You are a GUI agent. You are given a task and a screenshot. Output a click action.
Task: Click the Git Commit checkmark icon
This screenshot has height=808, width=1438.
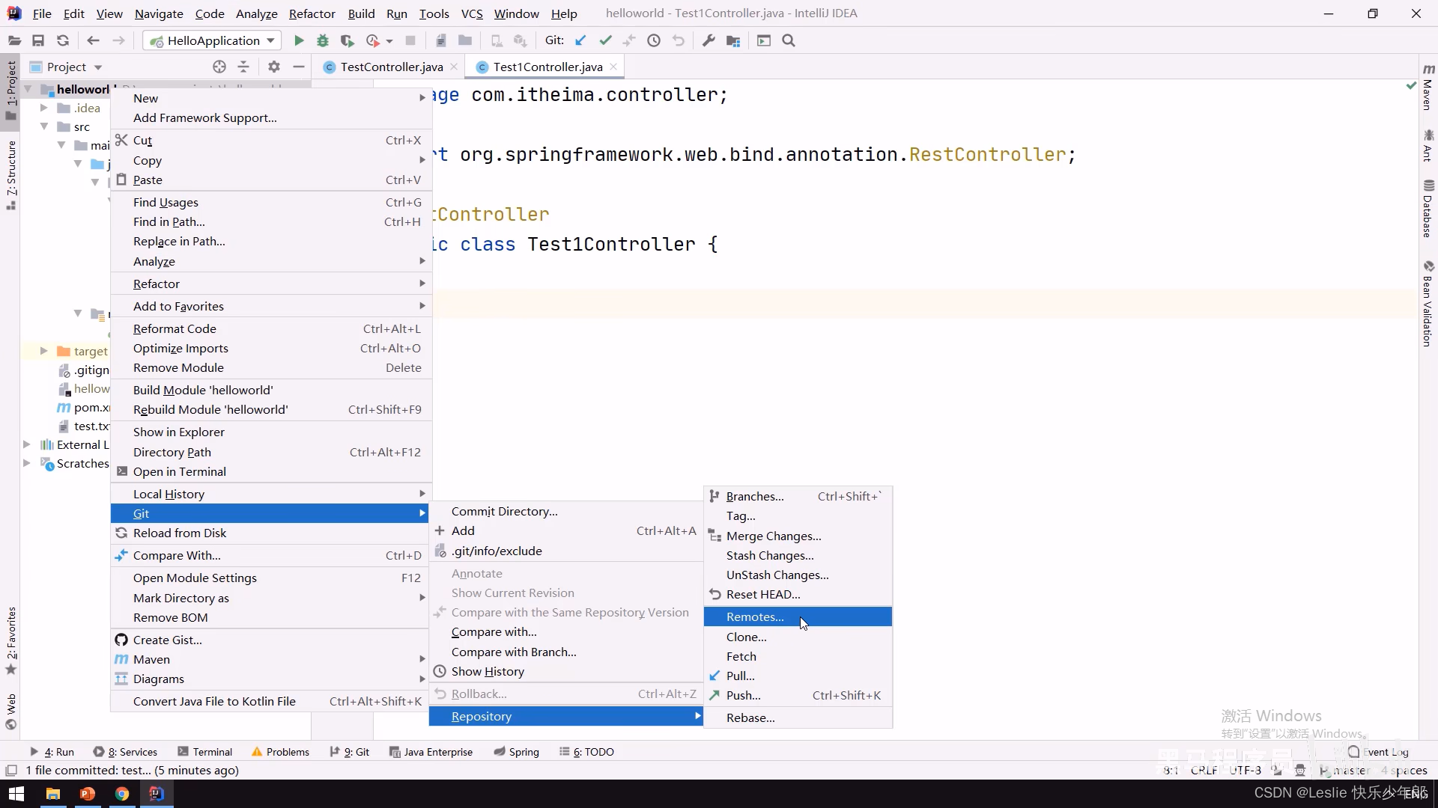605,40
